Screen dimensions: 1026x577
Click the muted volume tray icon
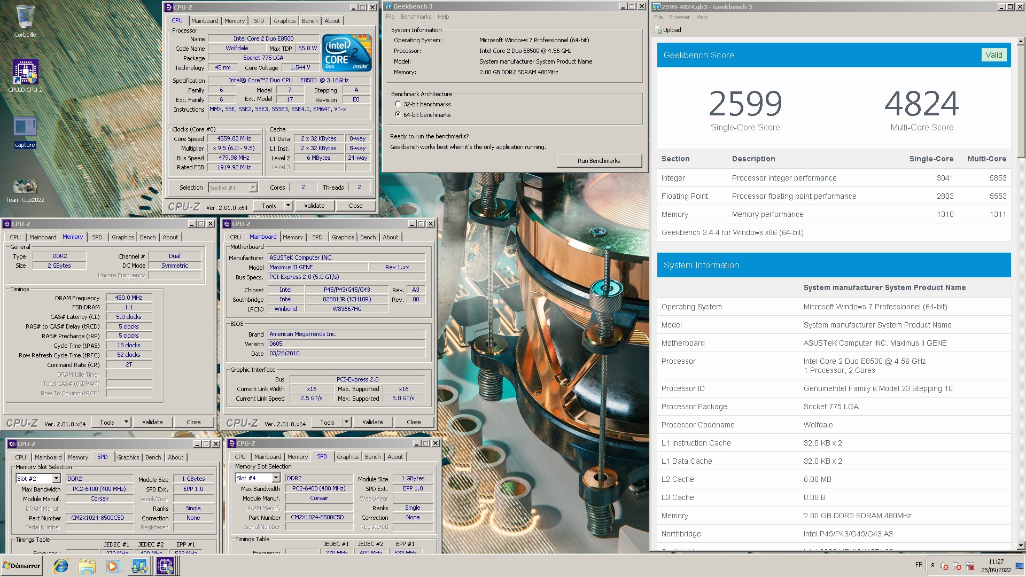(x=944, y=566)
